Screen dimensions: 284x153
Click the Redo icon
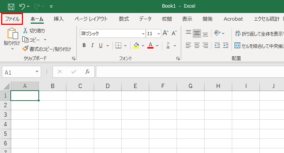click(37, 7)
